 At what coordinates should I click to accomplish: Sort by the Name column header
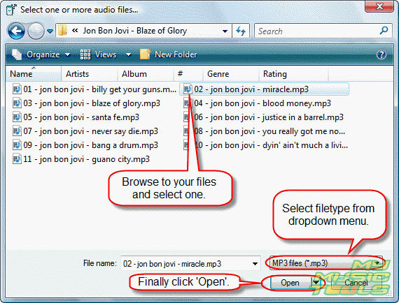34,74
